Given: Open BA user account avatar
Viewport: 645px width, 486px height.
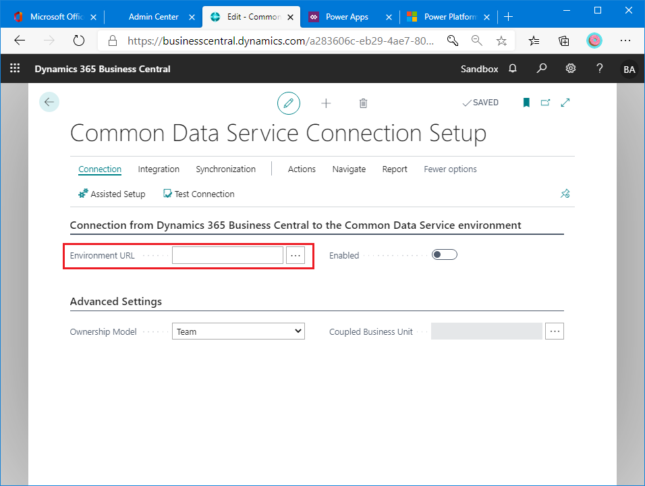Looking at the screenshot, I should click(x=629, y=69).
